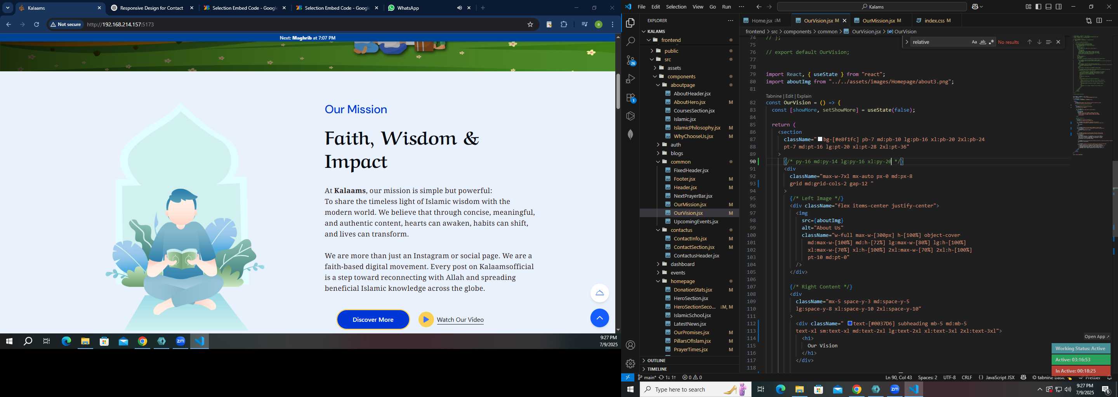Collapse the homepage folder
This screenshot has width=1118, height=397.
(682, 281)
